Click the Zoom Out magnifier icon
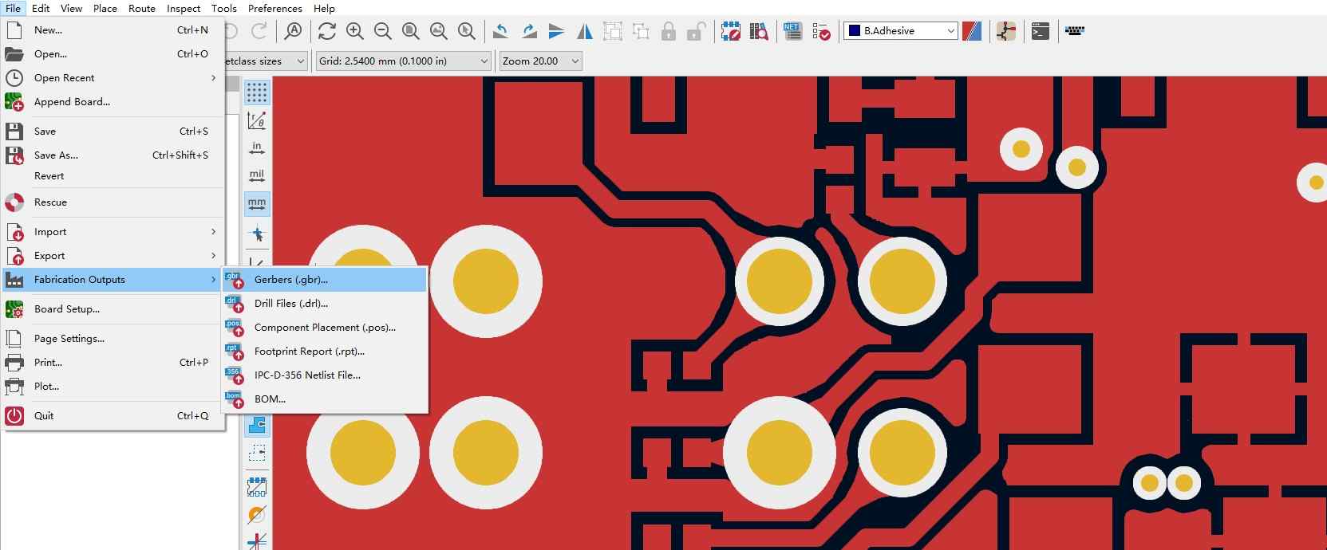The height and width of the screenshot is (550, 1327). click(x=382, y=31)
